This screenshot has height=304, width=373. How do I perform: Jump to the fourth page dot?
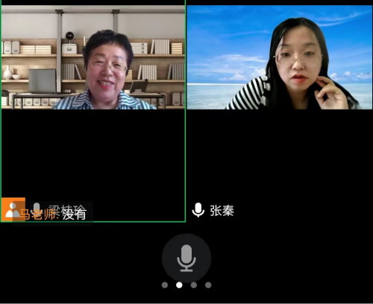pos(208,285)
